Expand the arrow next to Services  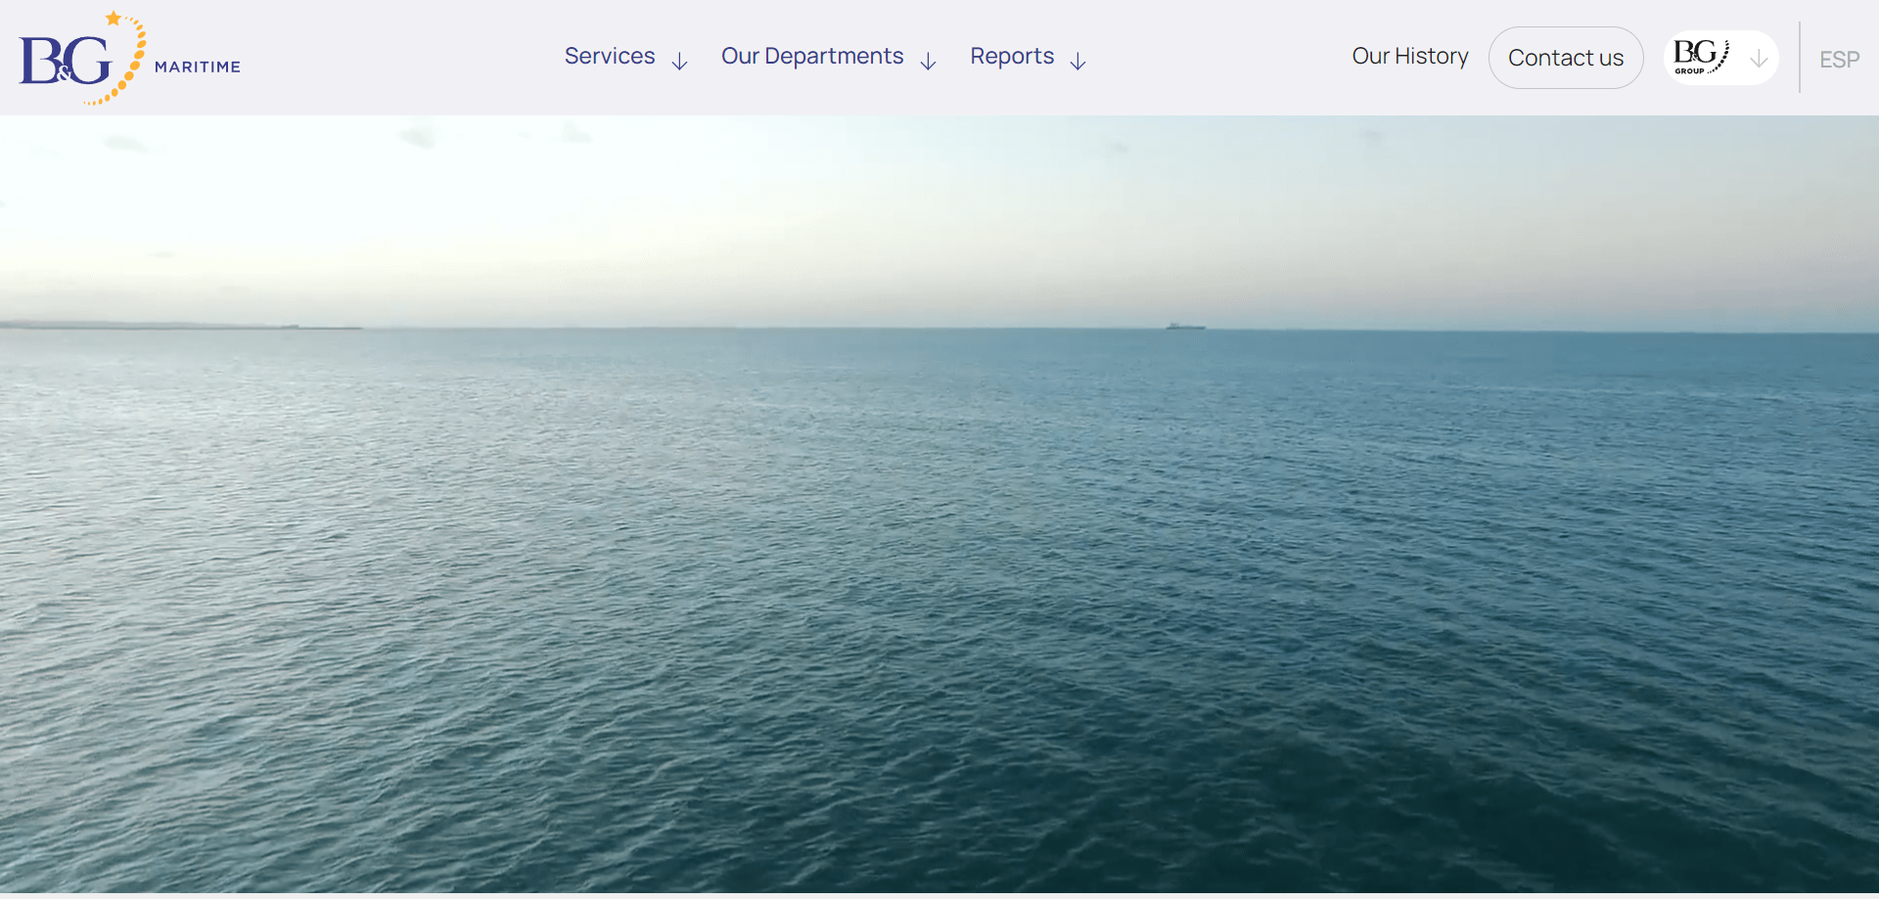point(679,62)
